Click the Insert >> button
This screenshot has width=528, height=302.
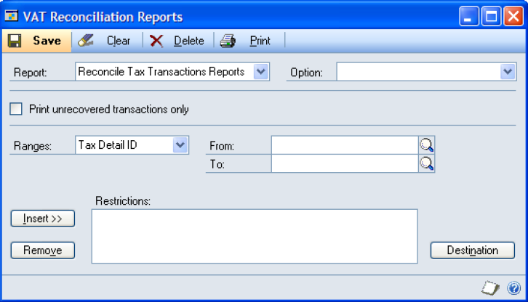click(43, 219)
